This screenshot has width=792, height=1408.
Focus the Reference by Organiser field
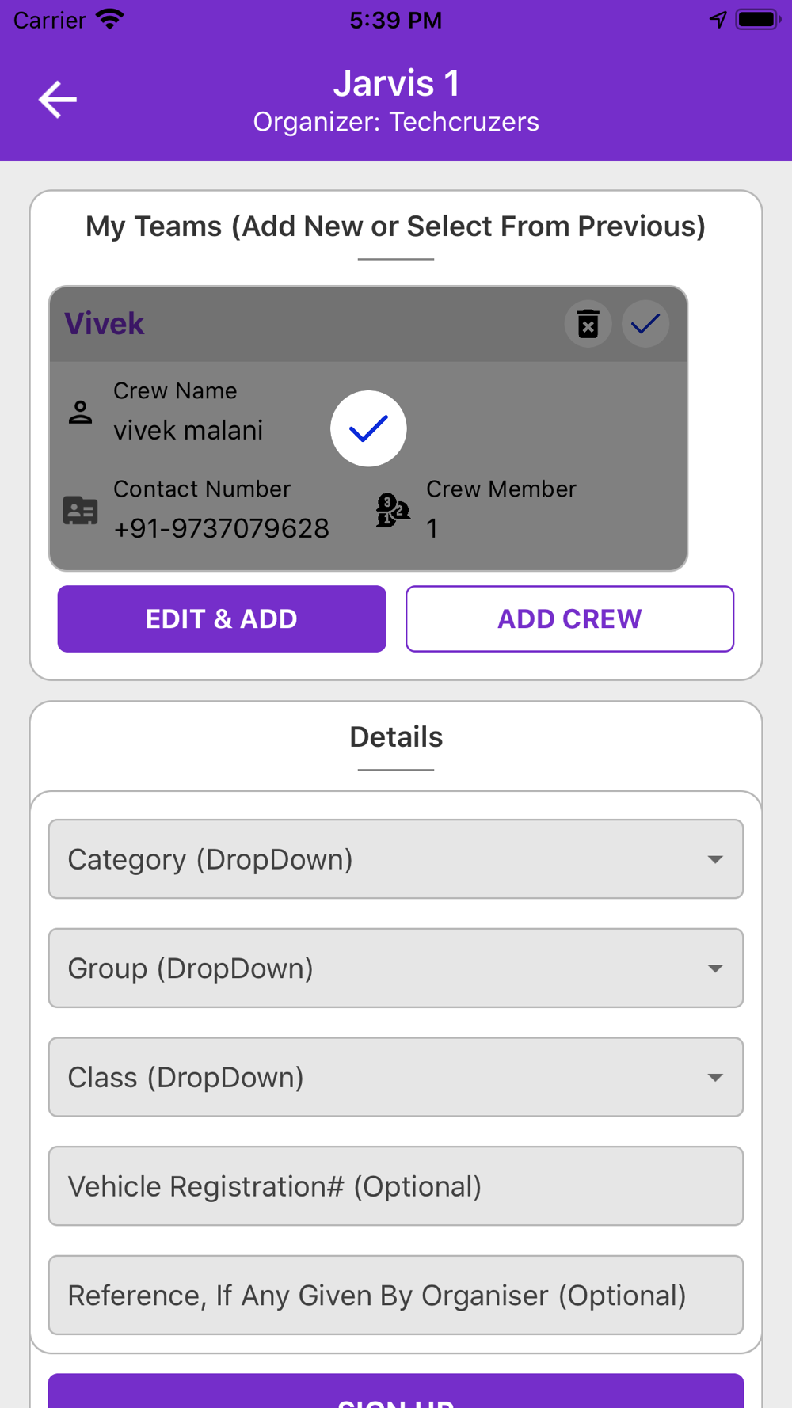point(395,1296)
